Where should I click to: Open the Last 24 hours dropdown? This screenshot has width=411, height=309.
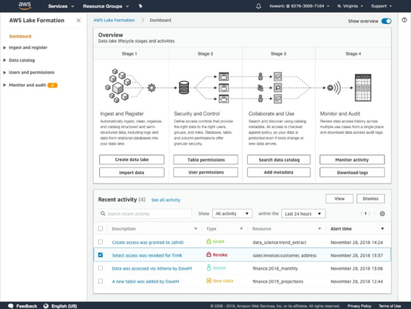(x=303, y=213)
